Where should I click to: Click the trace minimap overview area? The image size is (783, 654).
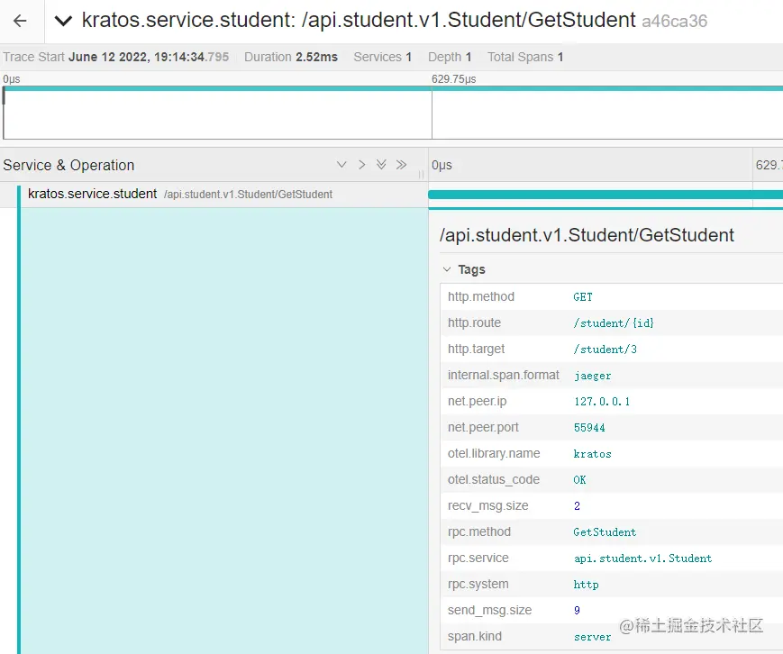pos(393,114)
